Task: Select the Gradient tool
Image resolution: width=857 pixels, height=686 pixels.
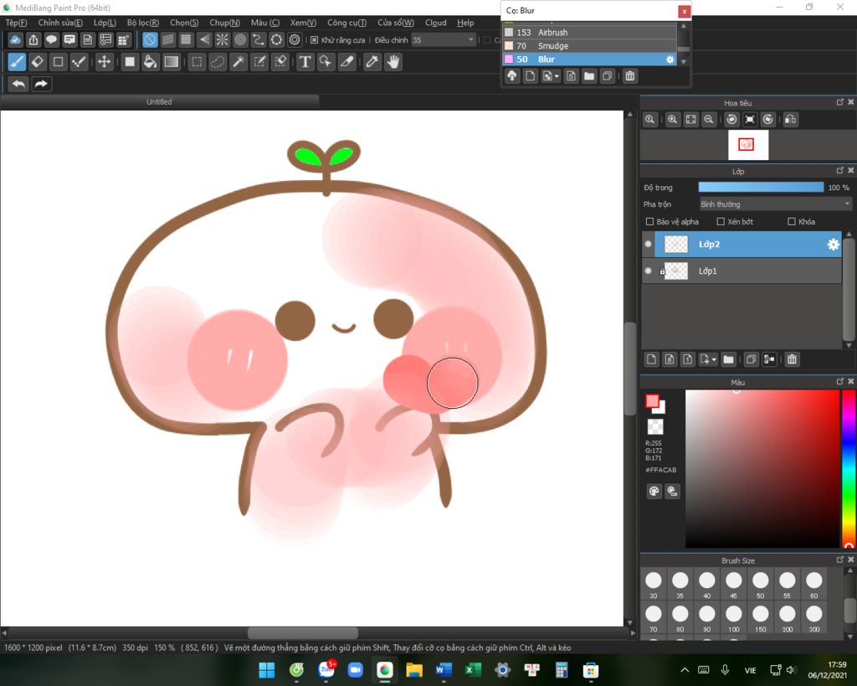Action: tap(171, 62)
